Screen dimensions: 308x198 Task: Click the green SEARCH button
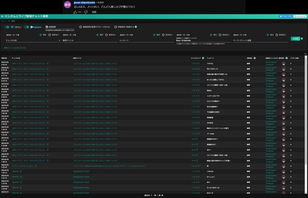point(295,39)
